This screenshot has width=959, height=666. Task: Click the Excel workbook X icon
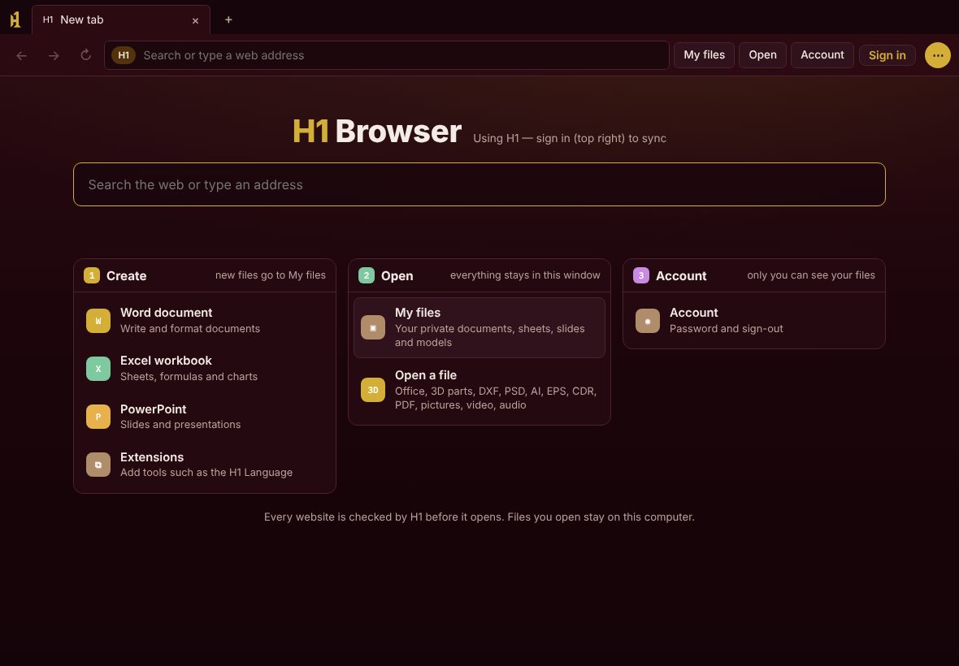[x=98, y=369]
